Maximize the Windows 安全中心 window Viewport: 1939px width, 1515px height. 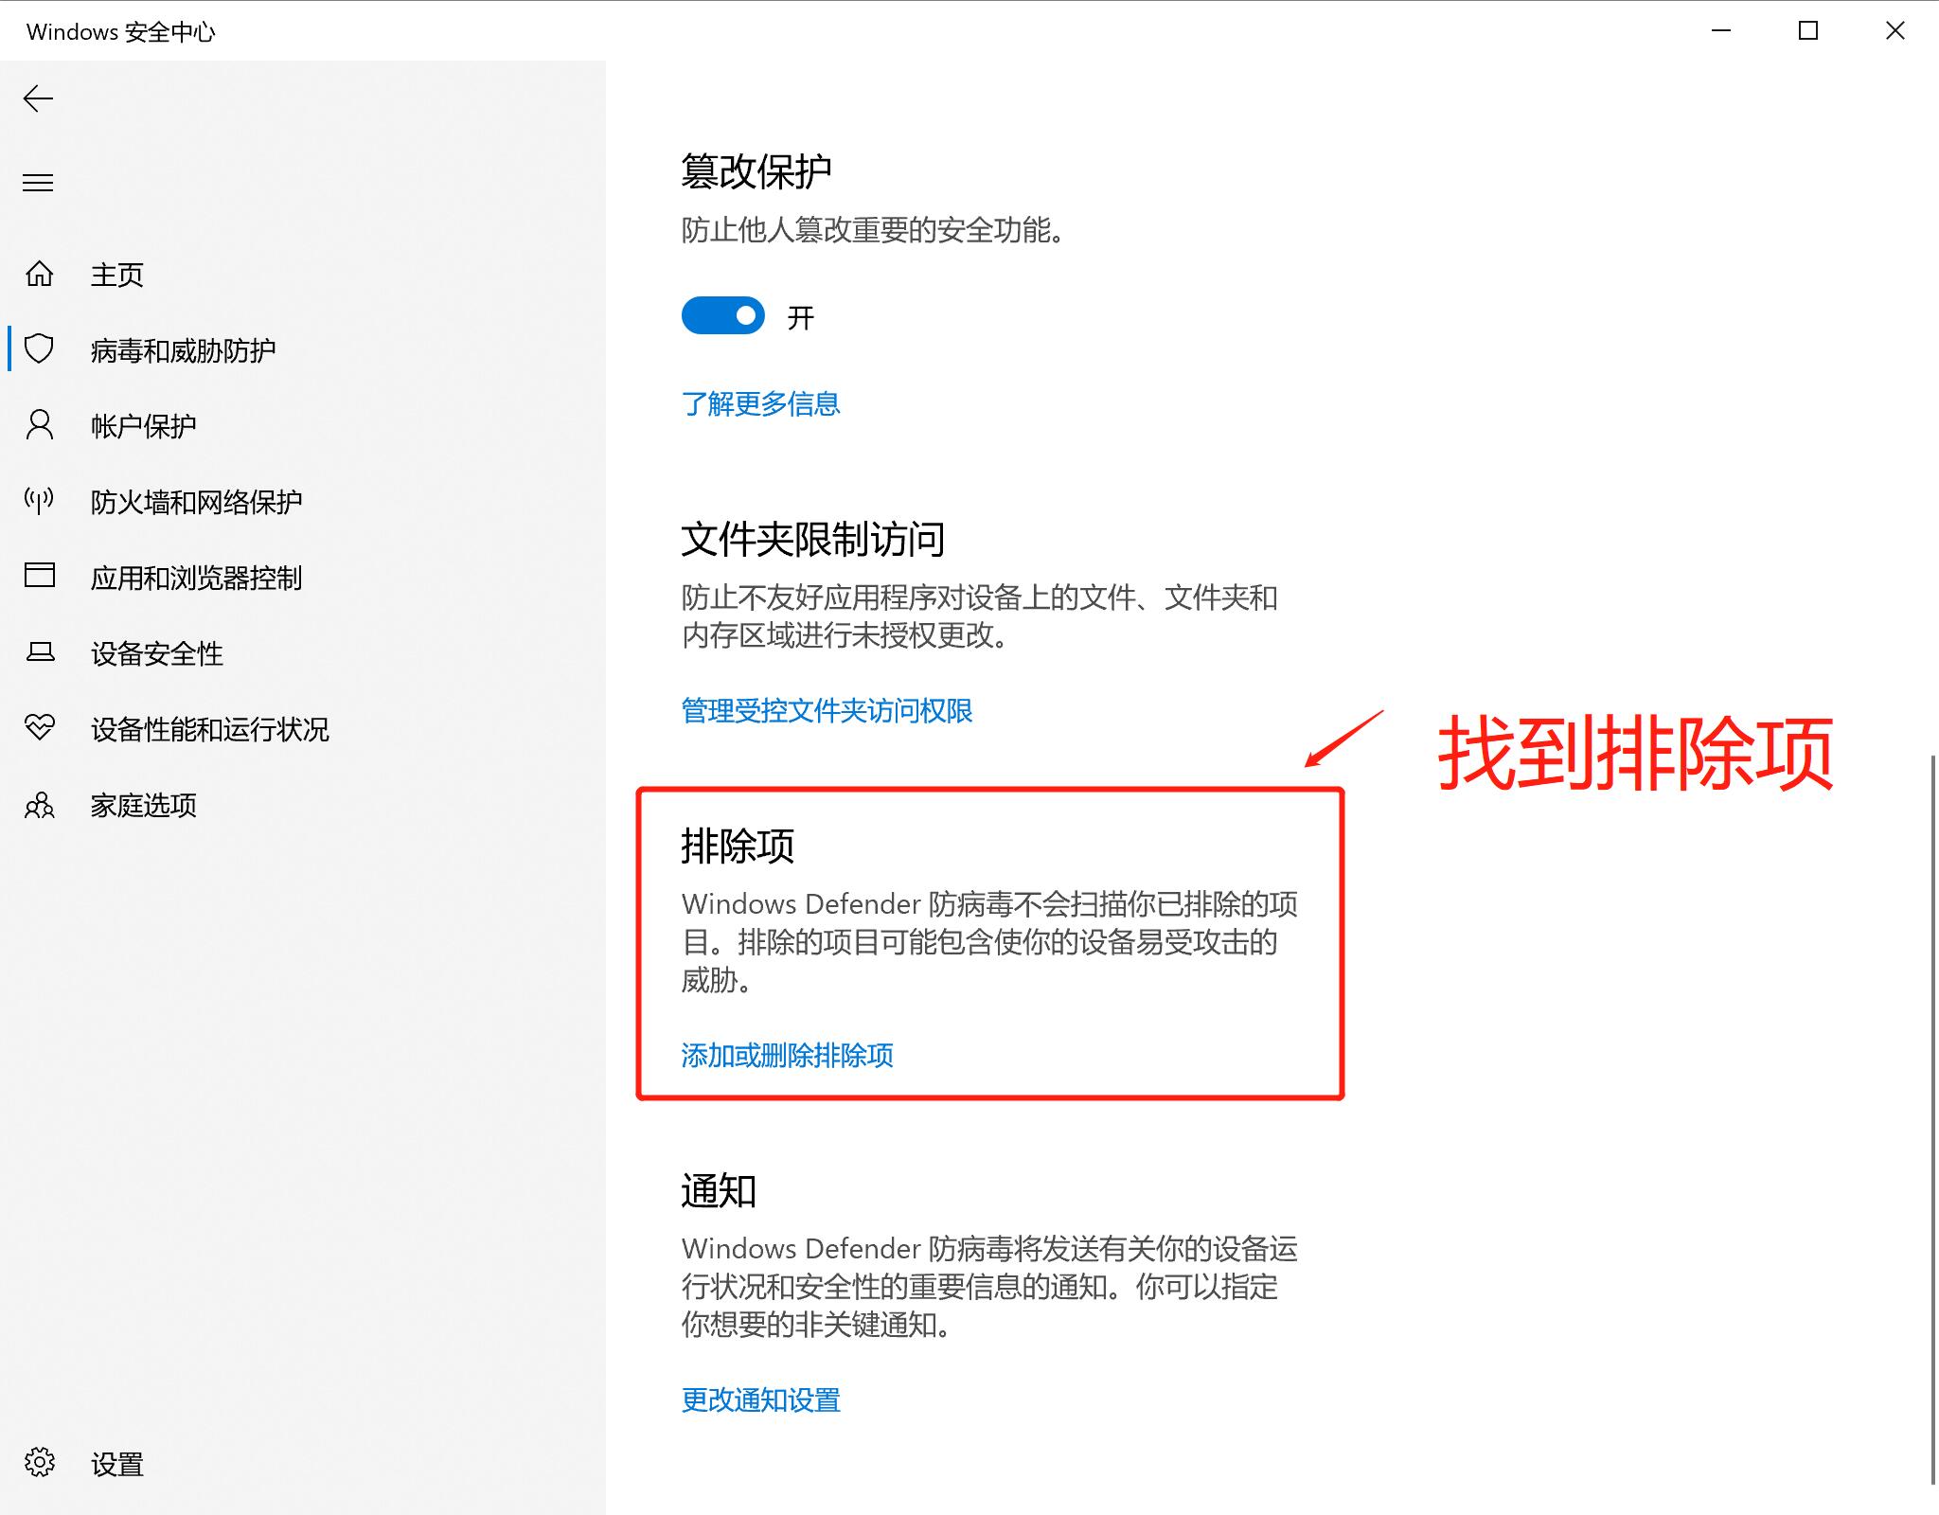point(1808,31)
